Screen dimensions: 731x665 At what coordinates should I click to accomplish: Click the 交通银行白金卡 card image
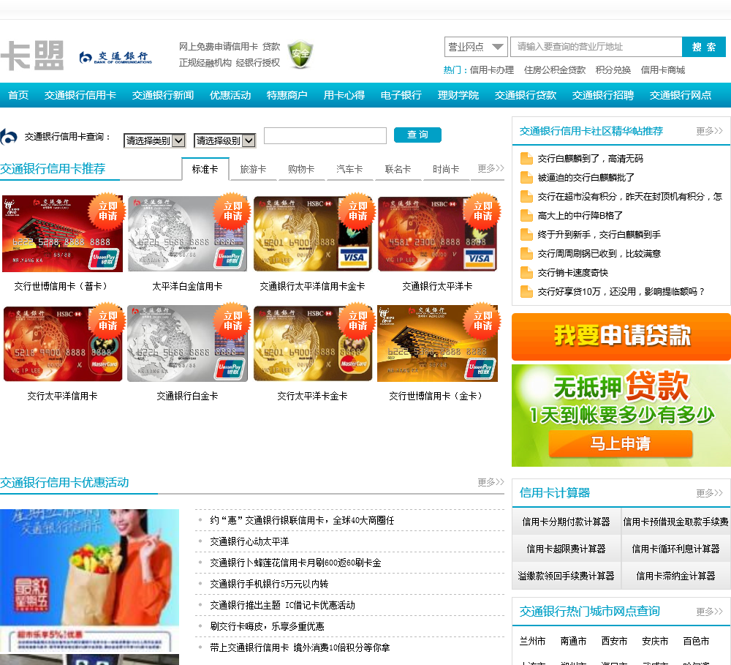187,343
